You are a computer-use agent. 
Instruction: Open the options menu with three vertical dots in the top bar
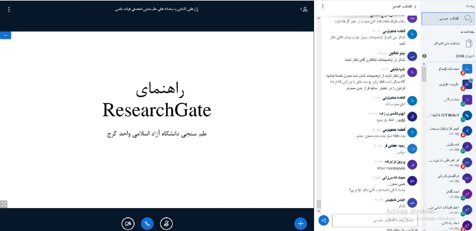(9, 9)
